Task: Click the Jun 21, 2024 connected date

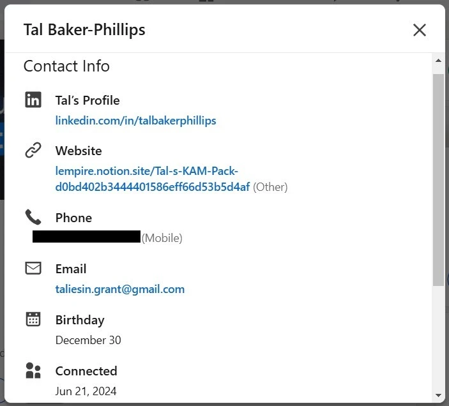Action: 86,391
